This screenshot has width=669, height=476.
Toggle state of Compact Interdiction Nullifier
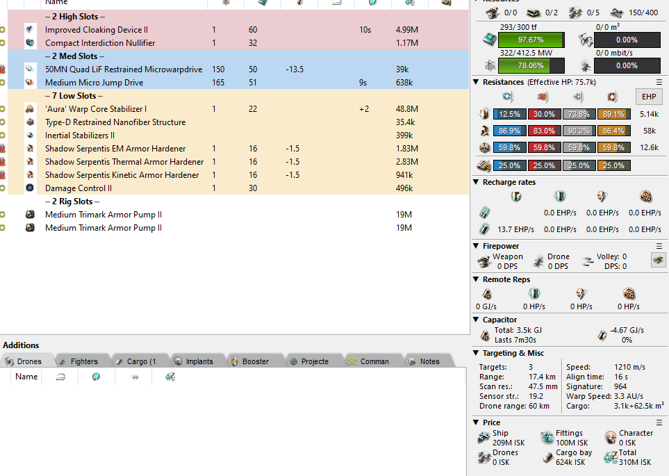click(x=3, y=43)
